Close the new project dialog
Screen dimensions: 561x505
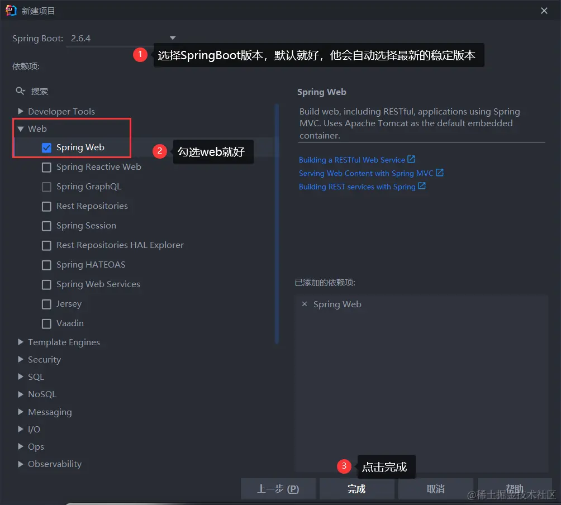[544, 11]
